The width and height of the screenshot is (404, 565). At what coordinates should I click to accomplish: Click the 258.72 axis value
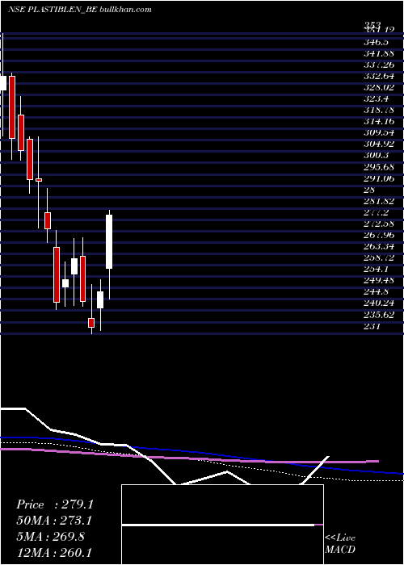coord(379,257)
